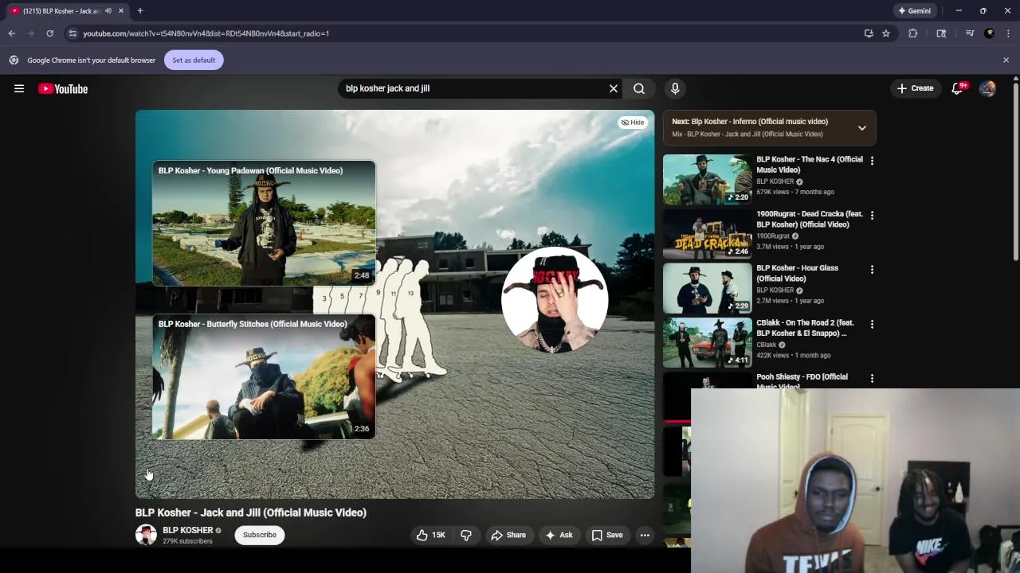Open options for Pooh Shiesty FDO video
The width and height of the screenshot is (1020, 573).
click(872, 378)
